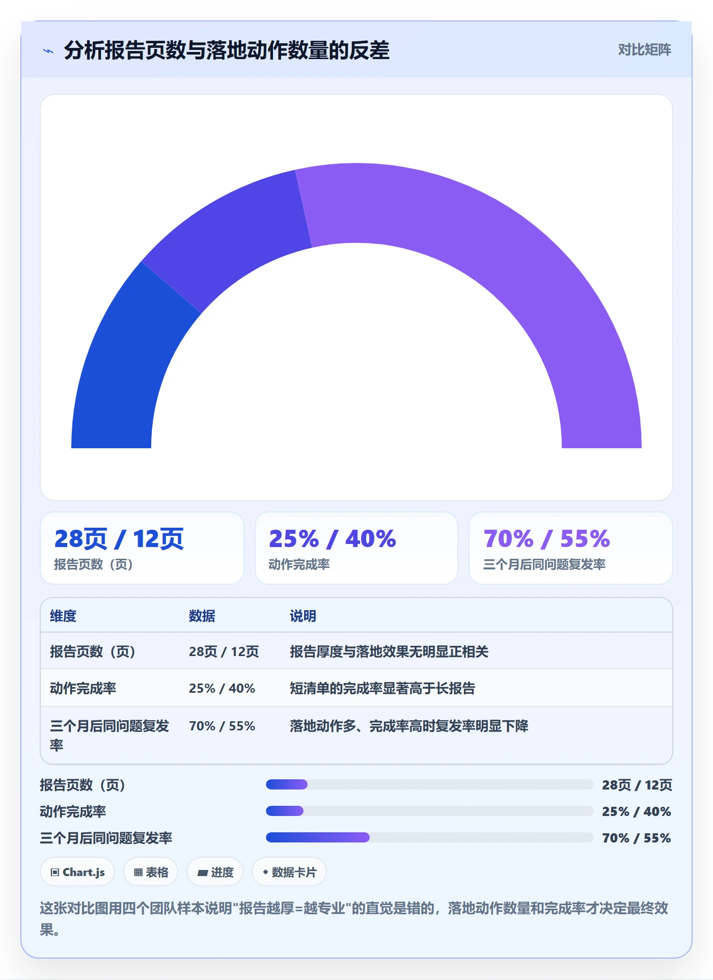713x980 pixels.
Task: Click the 报告页数（页） progress bar
Action: pyautogui.click(x=430, y=784)
